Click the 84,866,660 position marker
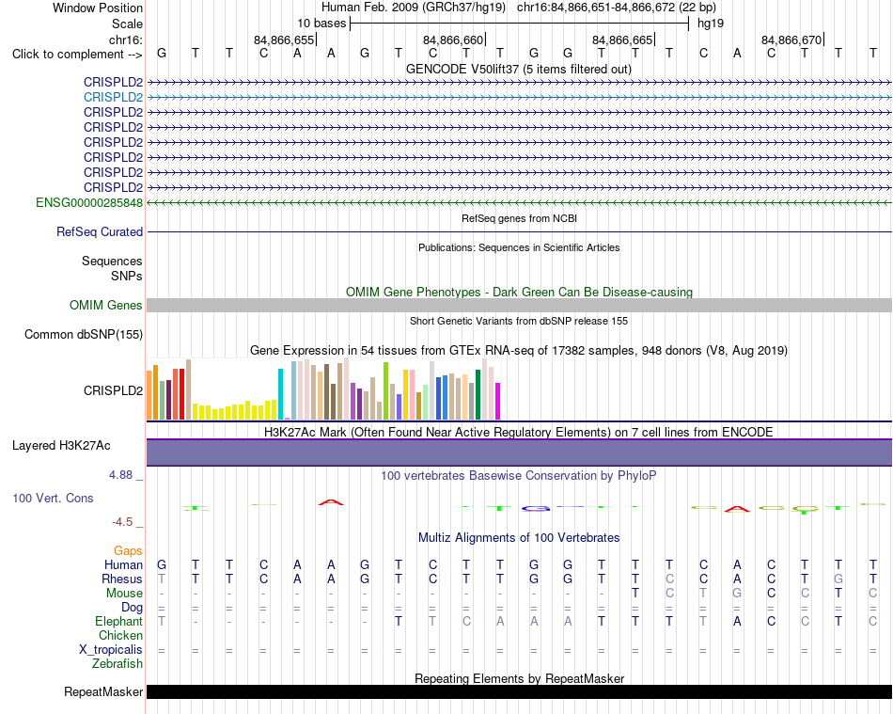Viewport: 893px width, 714px height. pyautogui.click(x=454, y=40)
